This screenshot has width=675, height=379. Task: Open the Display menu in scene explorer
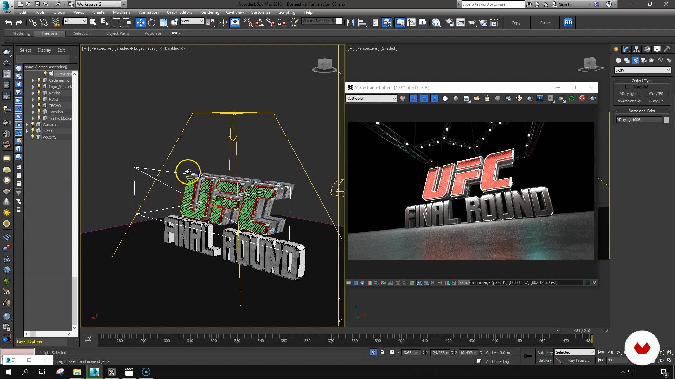[44, 50]
